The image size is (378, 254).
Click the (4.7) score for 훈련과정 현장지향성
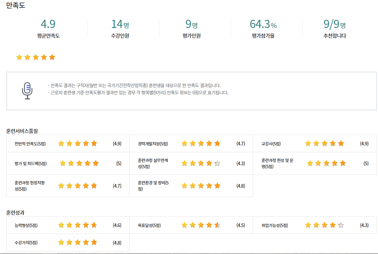pyautogui.click(x=117, y=186)
